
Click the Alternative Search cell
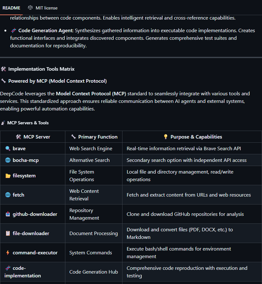pos(94,160)
